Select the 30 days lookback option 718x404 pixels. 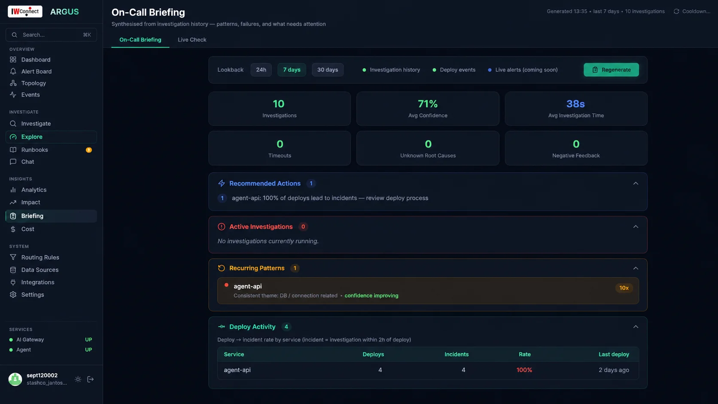[x=328, y=70]
